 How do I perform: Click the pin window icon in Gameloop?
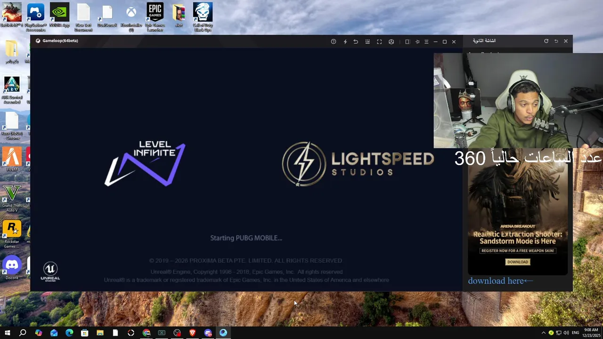click(x=417, y=41)
